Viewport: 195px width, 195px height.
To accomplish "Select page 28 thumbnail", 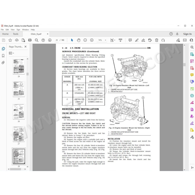I will point(19,157).
